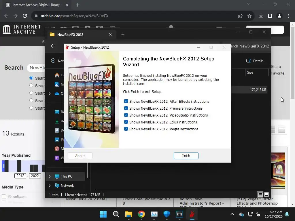Go back in File Explorer
Image resolution: width=295 pixels, height=221 pixels.
(53, 46)
